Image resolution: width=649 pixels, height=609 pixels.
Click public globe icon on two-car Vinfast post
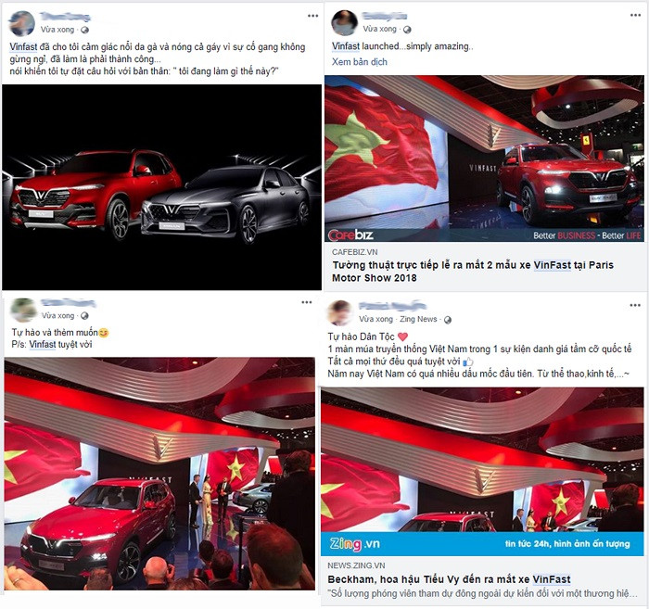(x=85, y=30)
